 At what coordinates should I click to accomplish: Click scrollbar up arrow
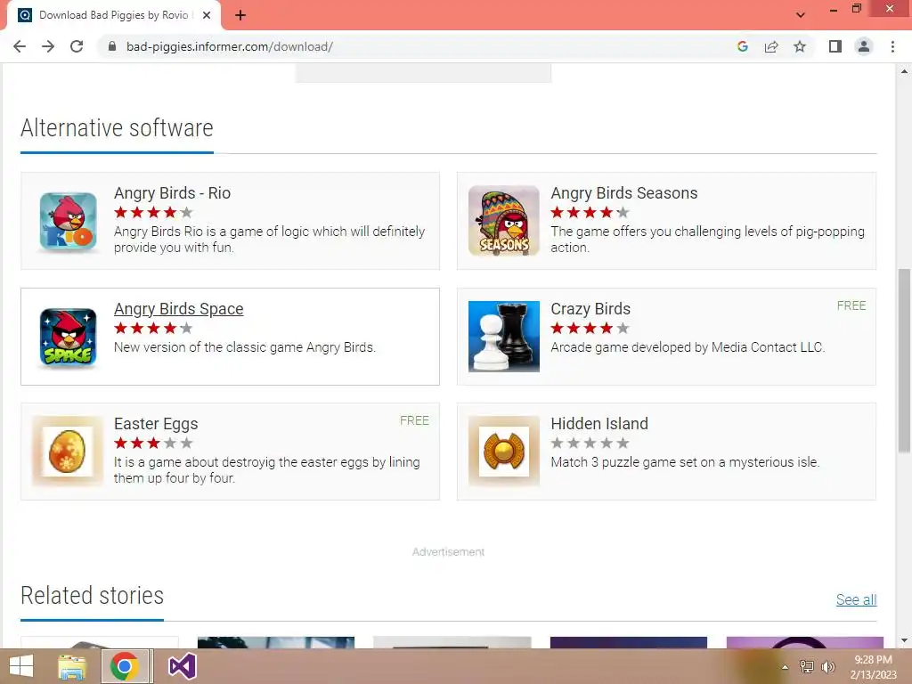click(904, 71)
